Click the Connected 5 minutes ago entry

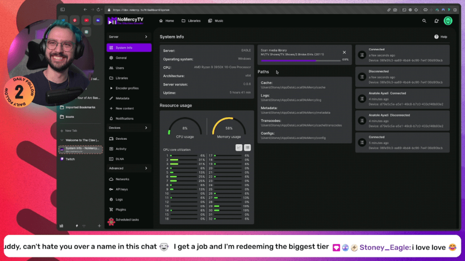coord(402,143)
